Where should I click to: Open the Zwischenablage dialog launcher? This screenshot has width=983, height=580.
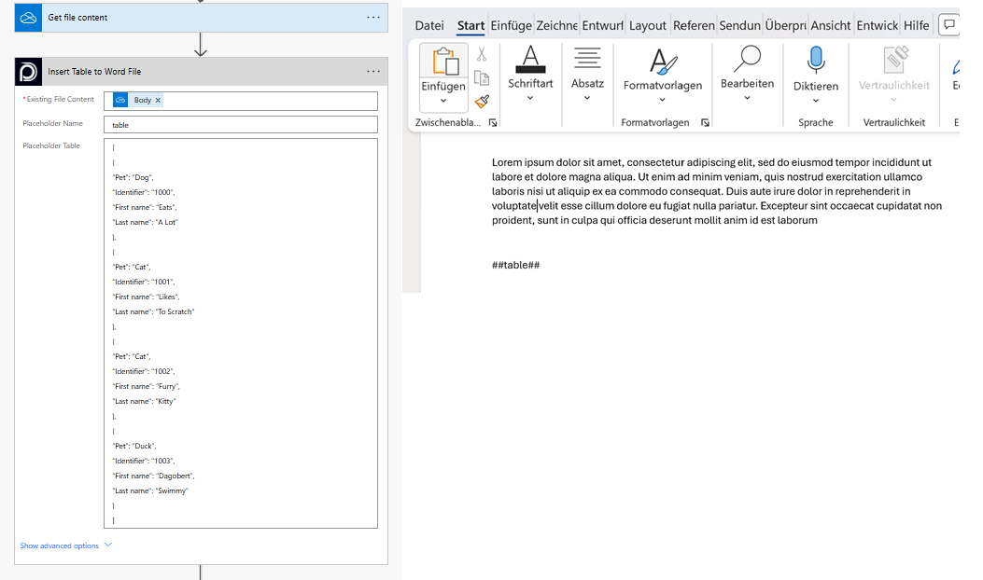click(x=493, y=123)
